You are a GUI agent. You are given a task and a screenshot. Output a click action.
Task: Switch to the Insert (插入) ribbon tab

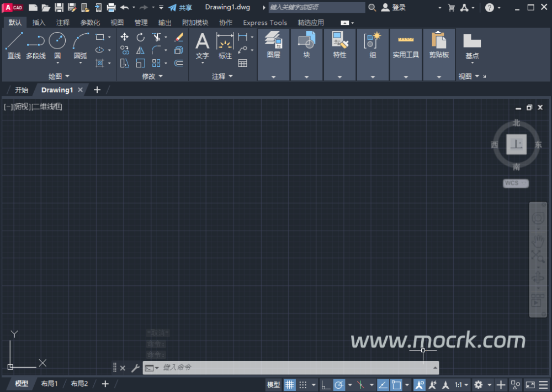39,23
